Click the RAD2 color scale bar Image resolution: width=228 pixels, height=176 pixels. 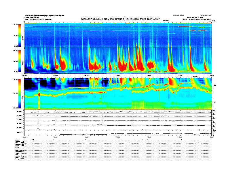20,35
